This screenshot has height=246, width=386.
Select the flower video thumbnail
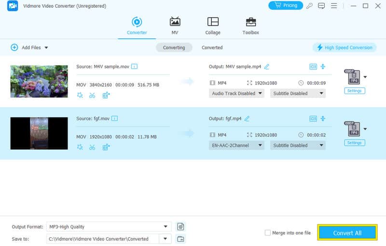39,82
